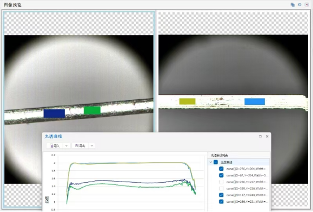Select the light blue ROI rectangle

tap(255, 101)
